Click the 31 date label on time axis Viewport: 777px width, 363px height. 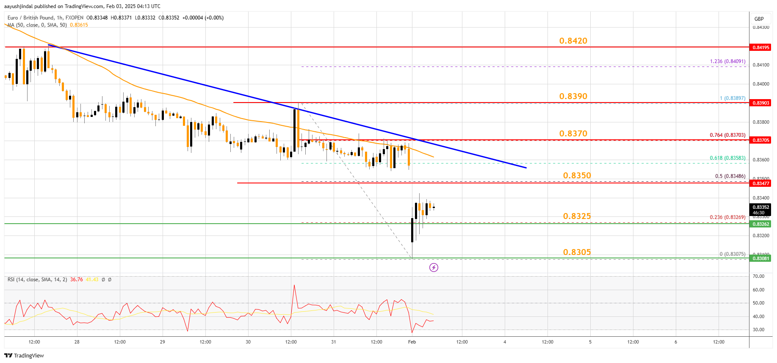pos(334,342)
